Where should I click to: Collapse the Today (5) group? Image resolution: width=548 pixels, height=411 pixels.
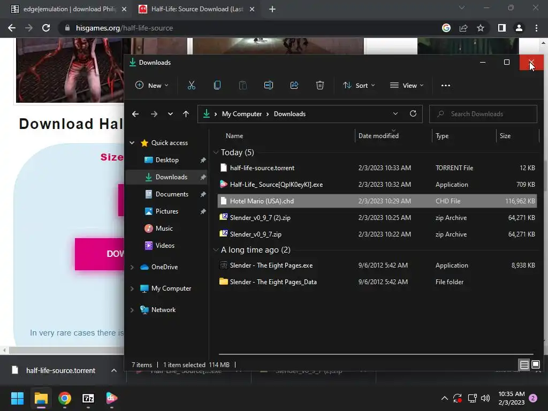click(216, 153)
